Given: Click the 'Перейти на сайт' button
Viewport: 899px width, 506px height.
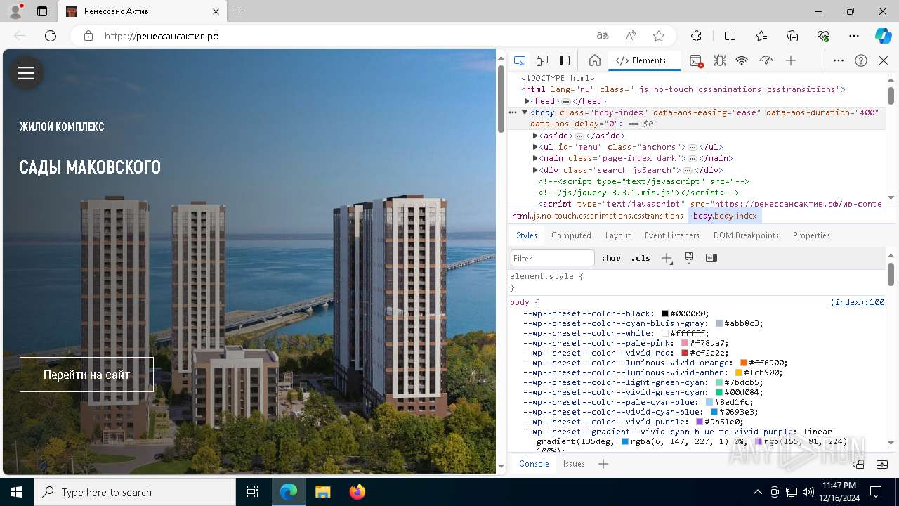Looking at the screenshot, I should point(86,375).
